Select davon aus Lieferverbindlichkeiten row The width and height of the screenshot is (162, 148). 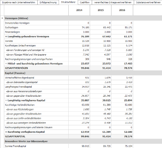click(x=24, y=118)
